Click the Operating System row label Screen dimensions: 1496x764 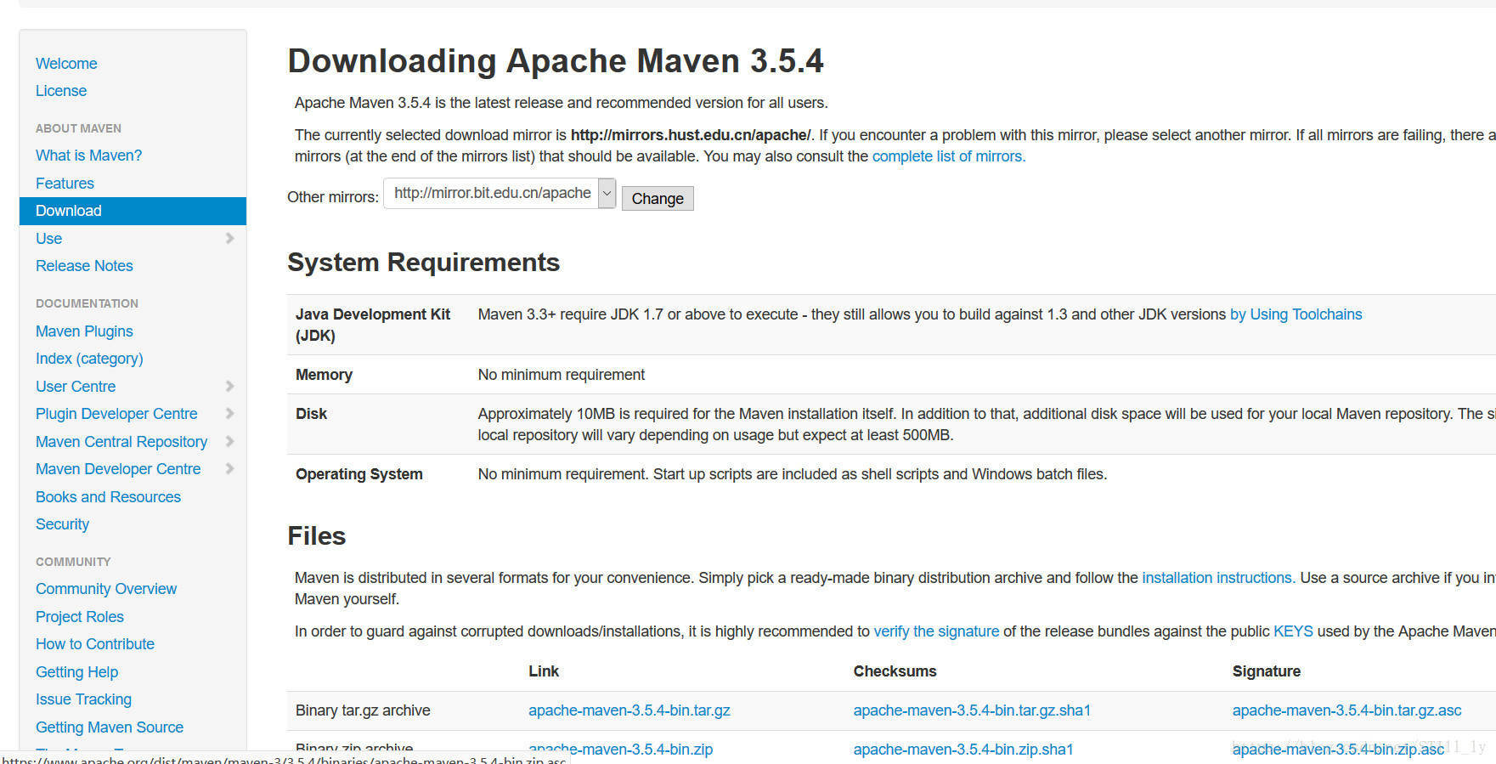(359, 474)
